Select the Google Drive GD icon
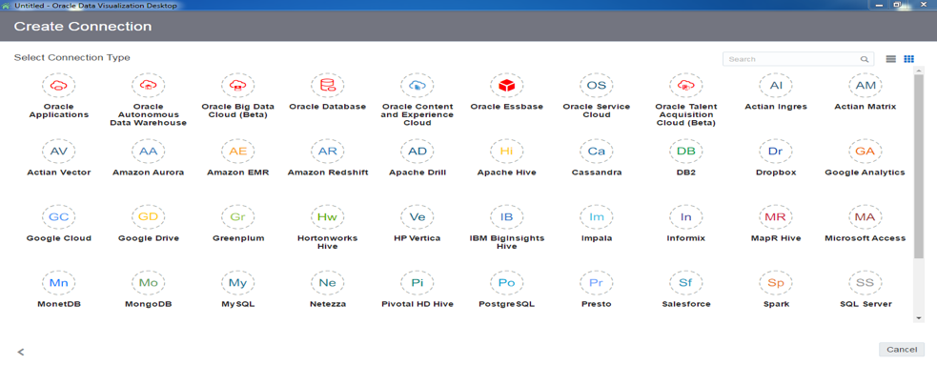 (x=148, y=217)
